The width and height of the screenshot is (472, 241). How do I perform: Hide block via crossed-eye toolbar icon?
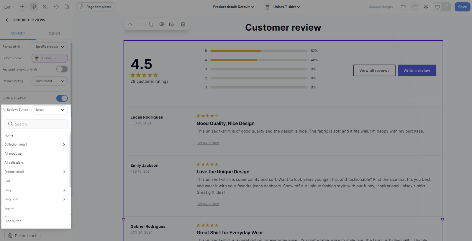(x=161, y=24)
